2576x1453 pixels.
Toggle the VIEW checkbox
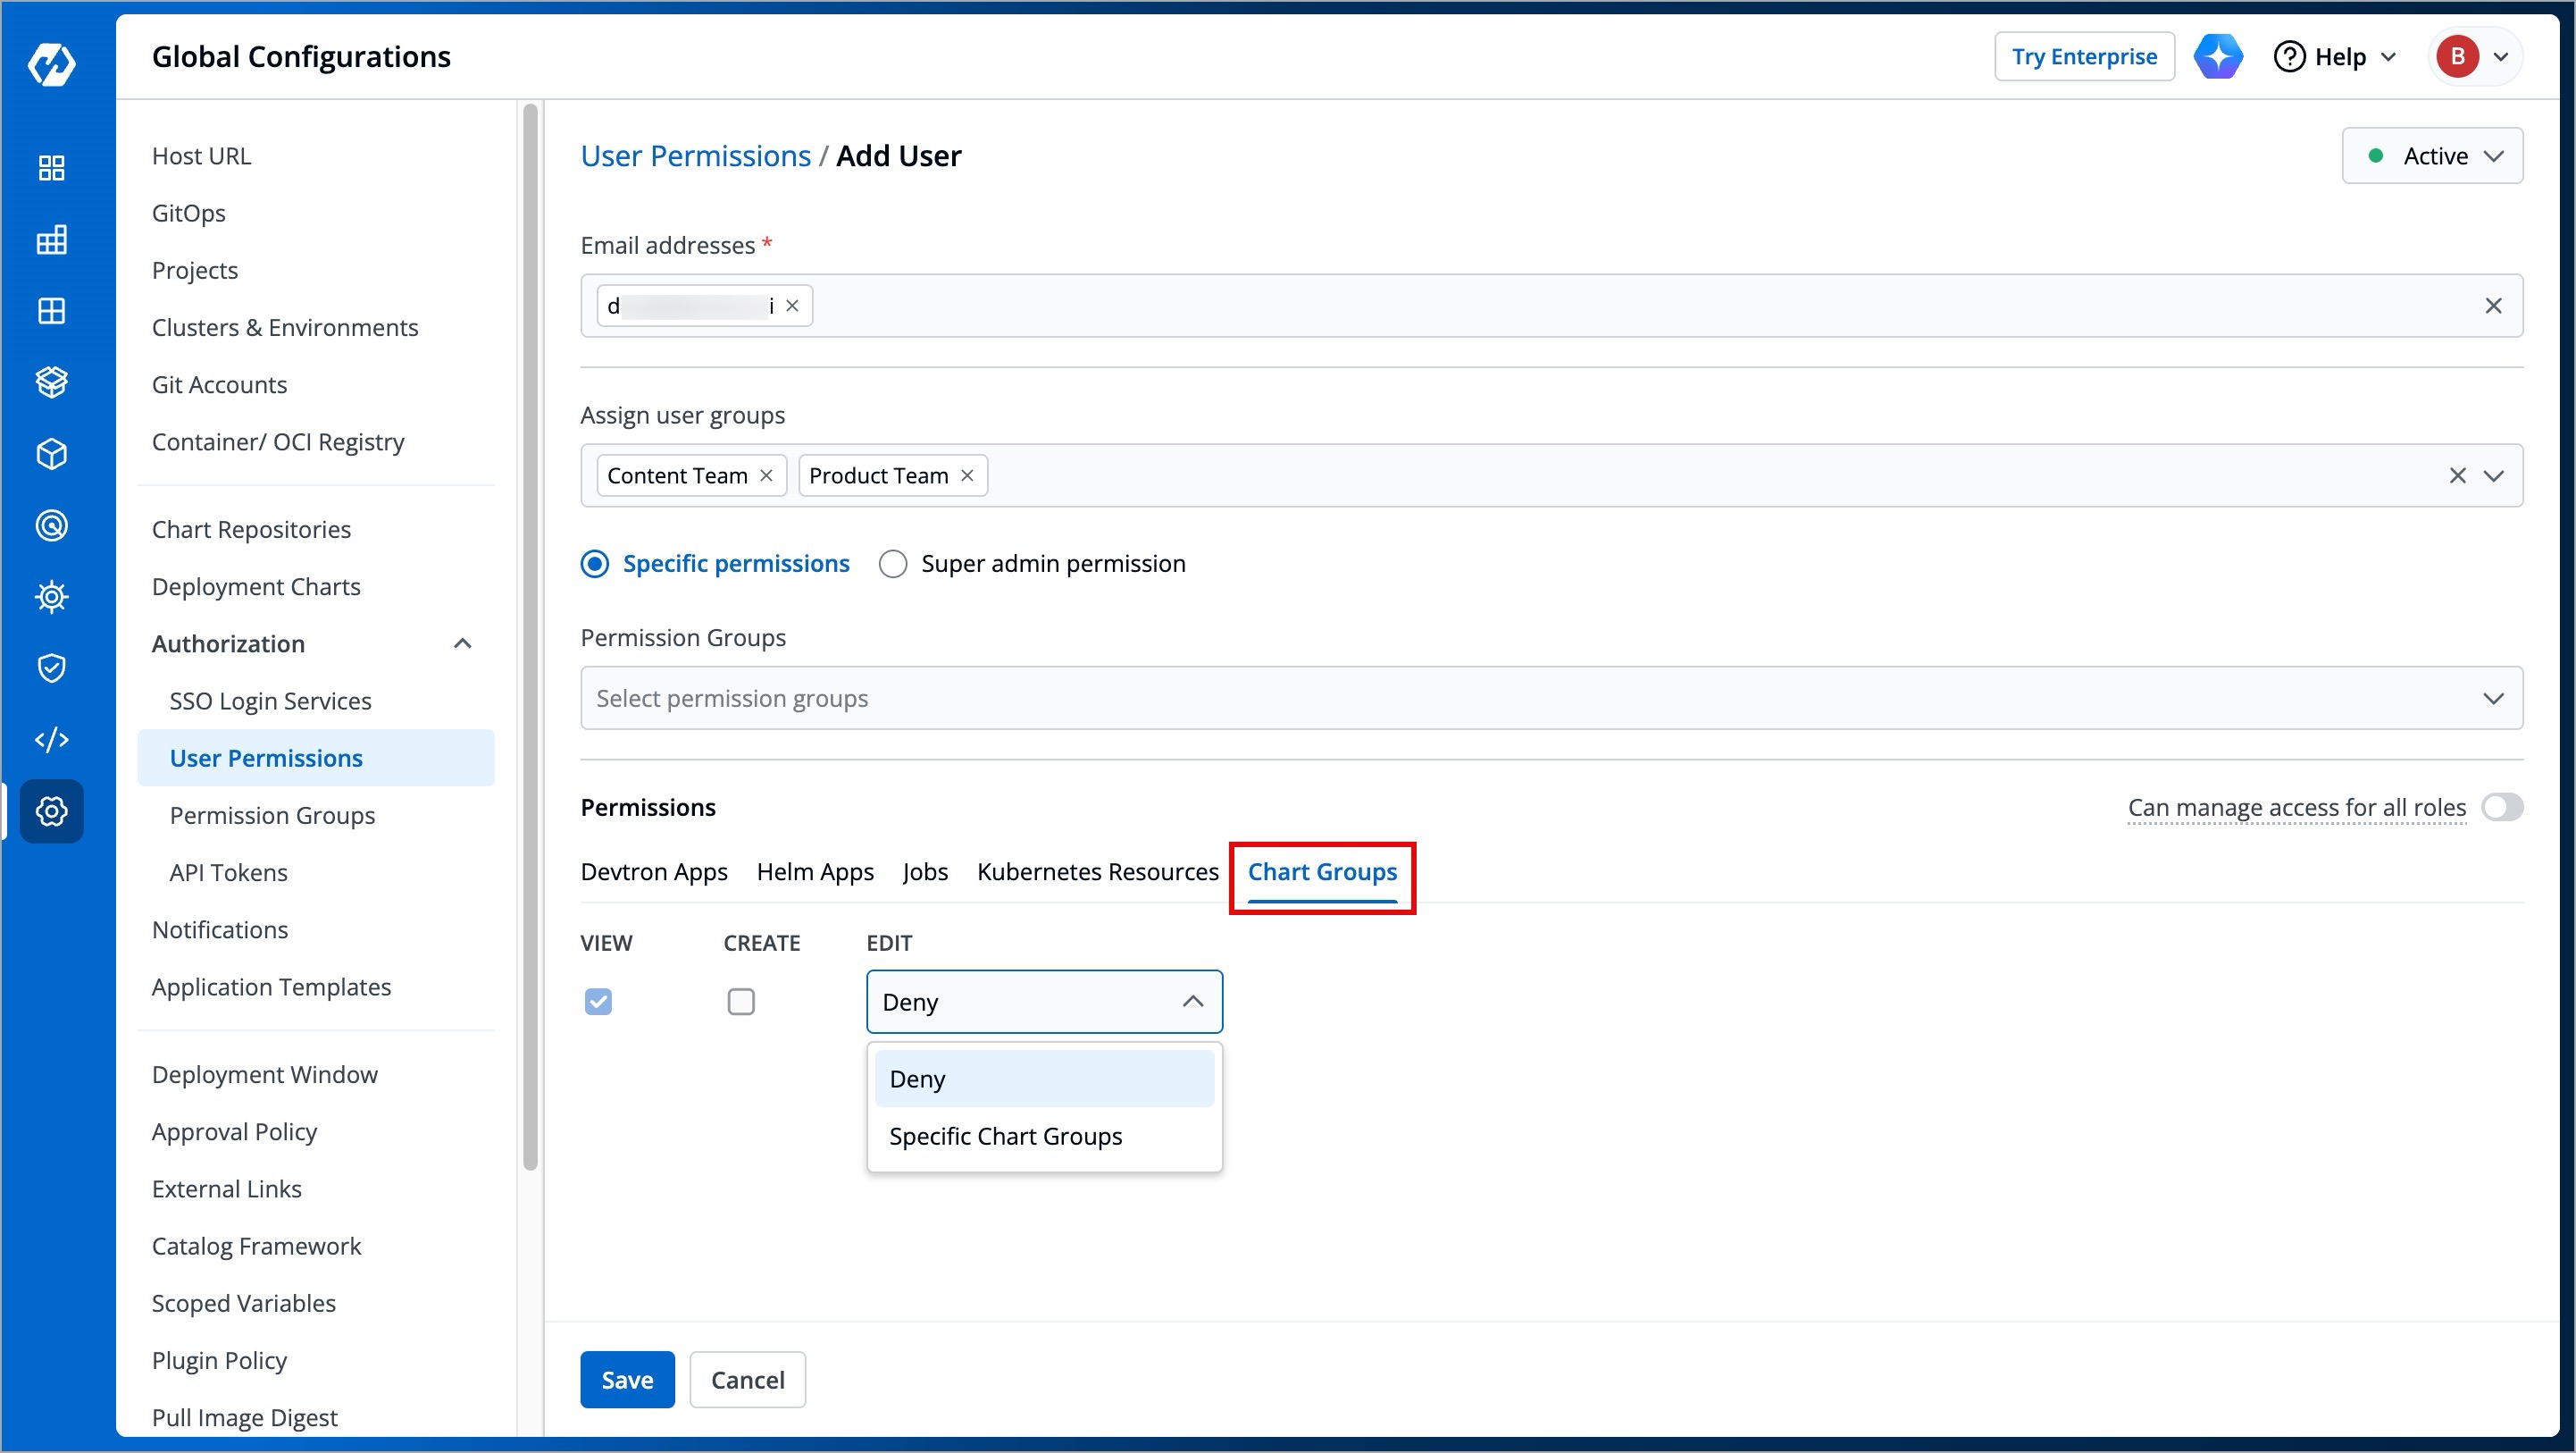[598, 1002]
